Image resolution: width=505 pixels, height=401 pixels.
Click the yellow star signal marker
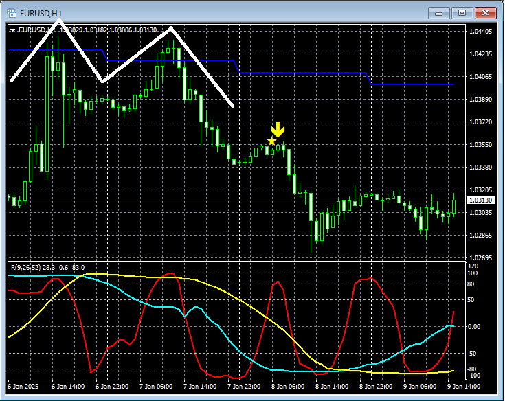point(272,141)
